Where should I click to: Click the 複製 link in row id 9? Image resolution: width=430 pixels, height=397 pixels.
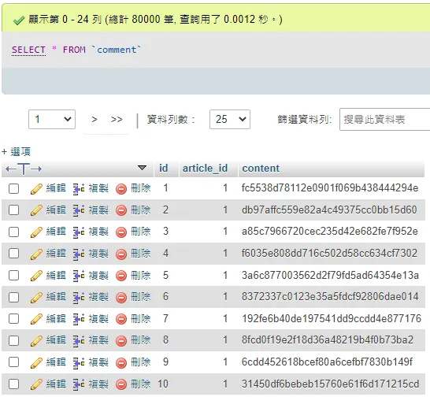(x=98, y=362)
